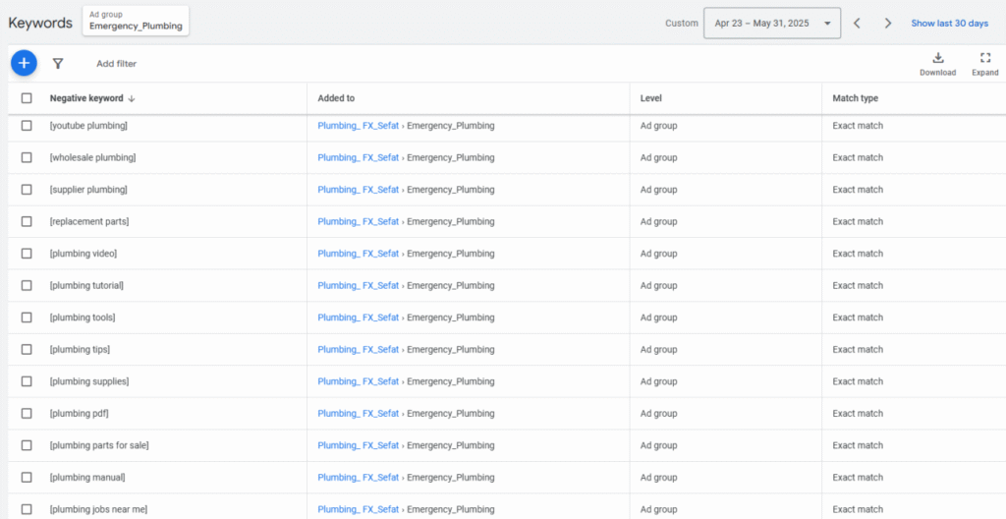Go to next date range arrow

pos(888,24)
